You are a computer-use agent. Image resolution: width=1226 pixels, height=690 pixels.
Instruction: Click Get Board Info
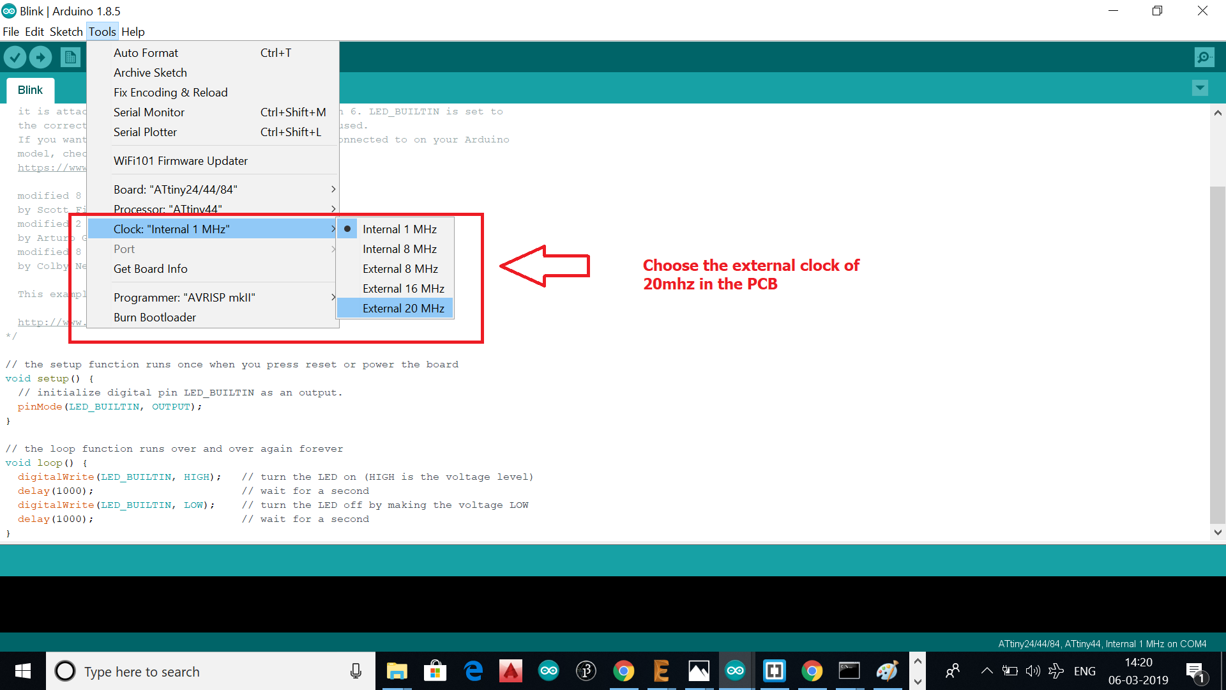150,269
